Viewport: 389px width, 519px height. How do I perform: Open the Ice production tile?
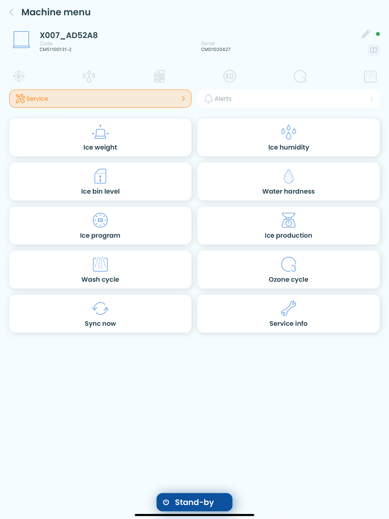point(289,225)
